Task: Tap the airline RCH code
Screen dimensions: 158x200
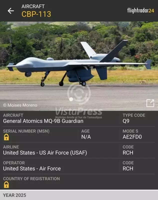Action: tap(128, 153)
